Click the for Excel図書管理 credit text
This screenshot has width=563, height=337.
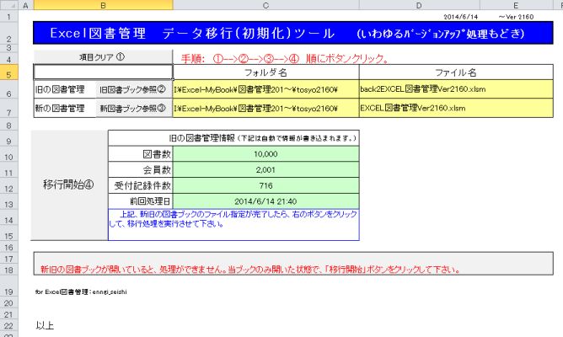click(81, 292)
